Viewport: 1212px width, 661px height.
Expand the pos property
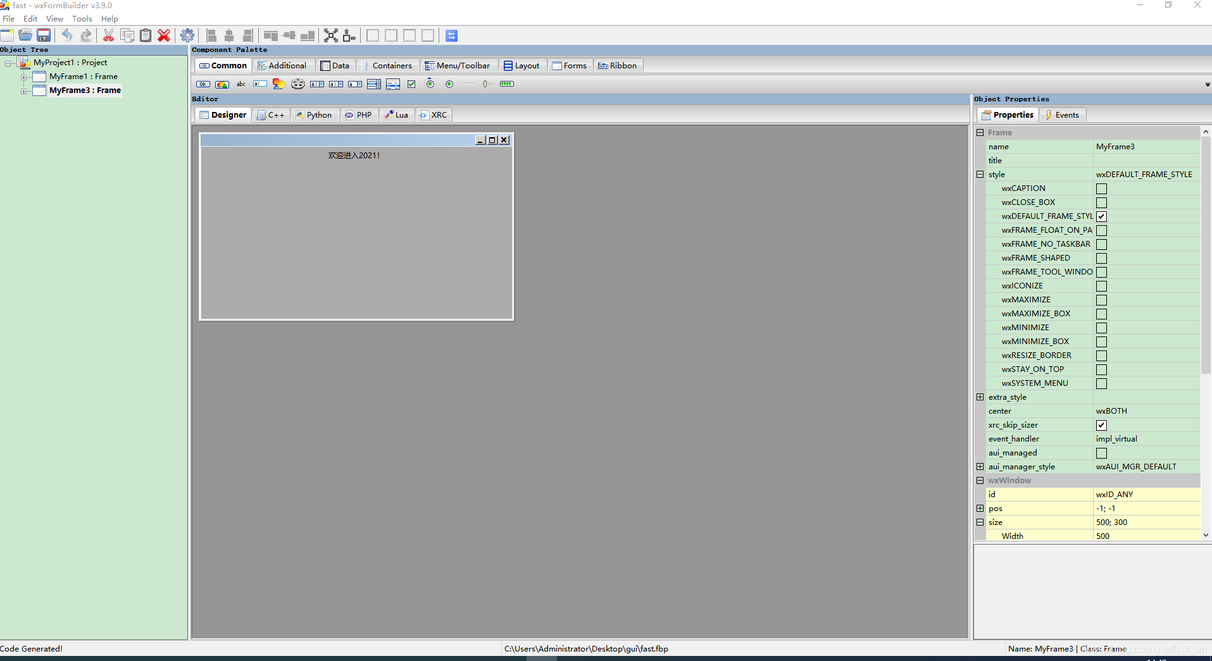point(980,509)
